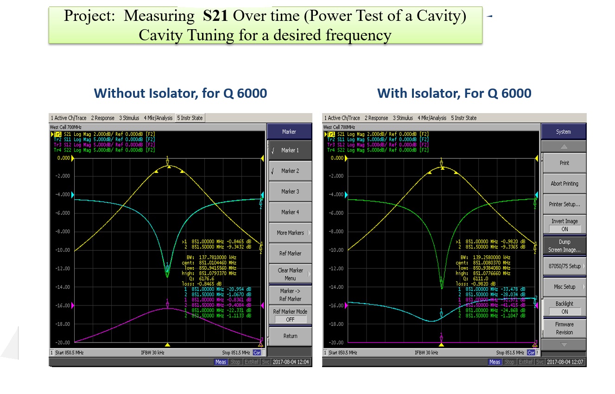Click the Cor indicator in left analyzer

[x=257, y=353]
